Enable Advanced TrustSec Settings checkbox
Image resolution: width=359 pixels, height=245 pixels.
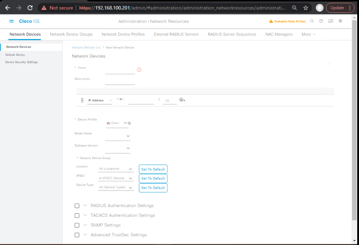[x=77, y=235]
